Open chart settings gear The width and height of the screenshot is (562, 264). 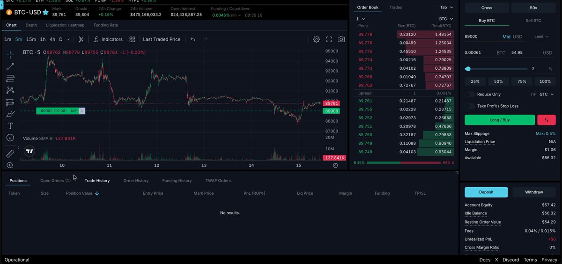click(x=317, y=39)
